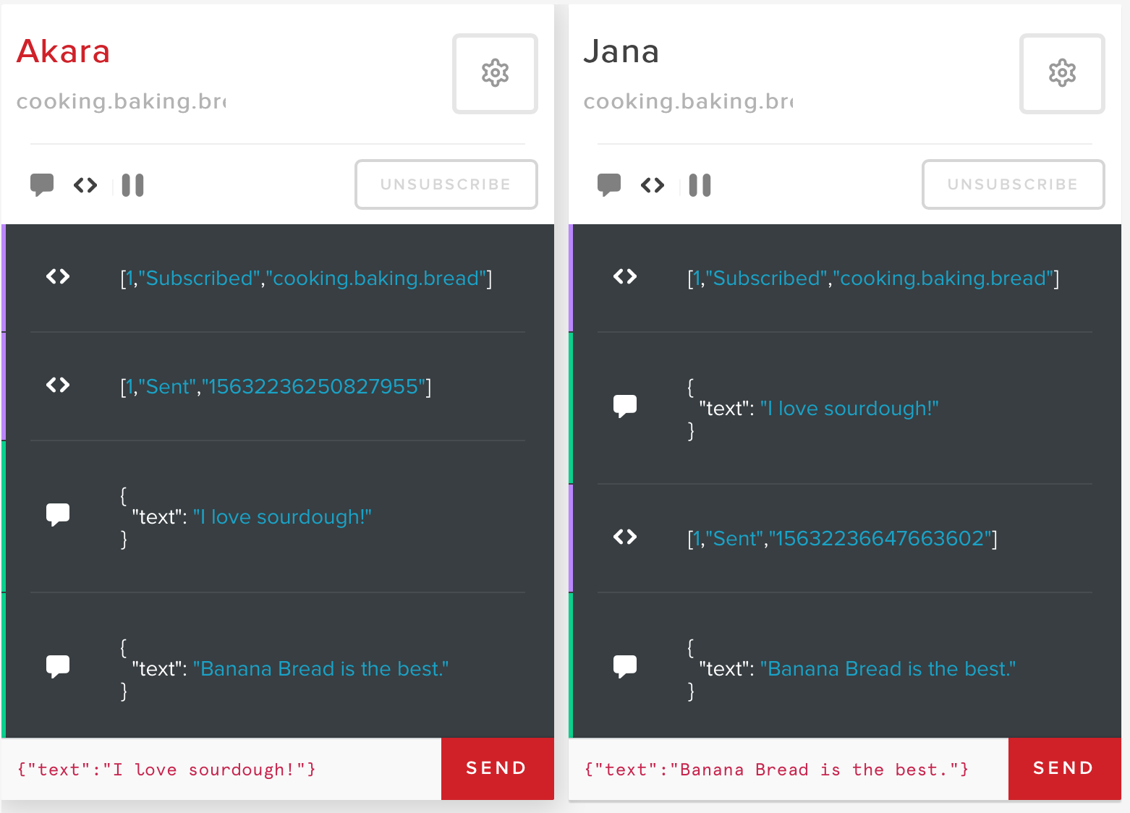
Task: Click Akara's channel name field
Action: pyautogui.click(x=122, y=101)
